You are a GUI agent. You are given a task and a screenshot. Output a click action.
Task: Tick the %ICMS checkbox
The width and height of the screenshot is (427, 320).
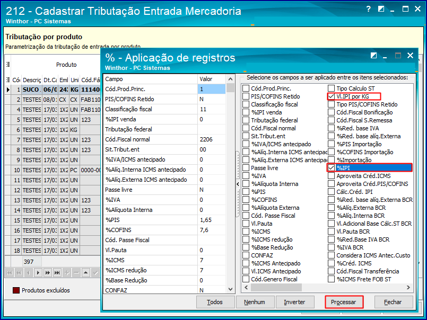coord(246,232)
